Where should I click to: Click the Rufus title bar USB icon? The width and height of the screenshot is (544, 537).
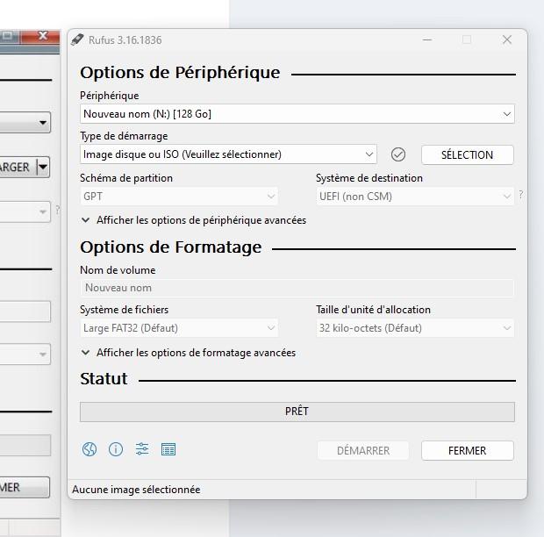pyautogui.click(x=77, y=39)
